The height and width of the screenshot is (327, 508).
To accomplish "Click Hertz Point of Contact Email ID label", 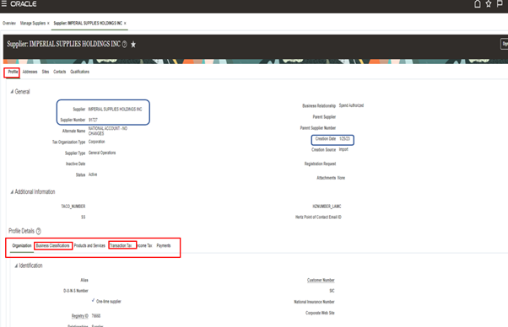I will 318,217.
